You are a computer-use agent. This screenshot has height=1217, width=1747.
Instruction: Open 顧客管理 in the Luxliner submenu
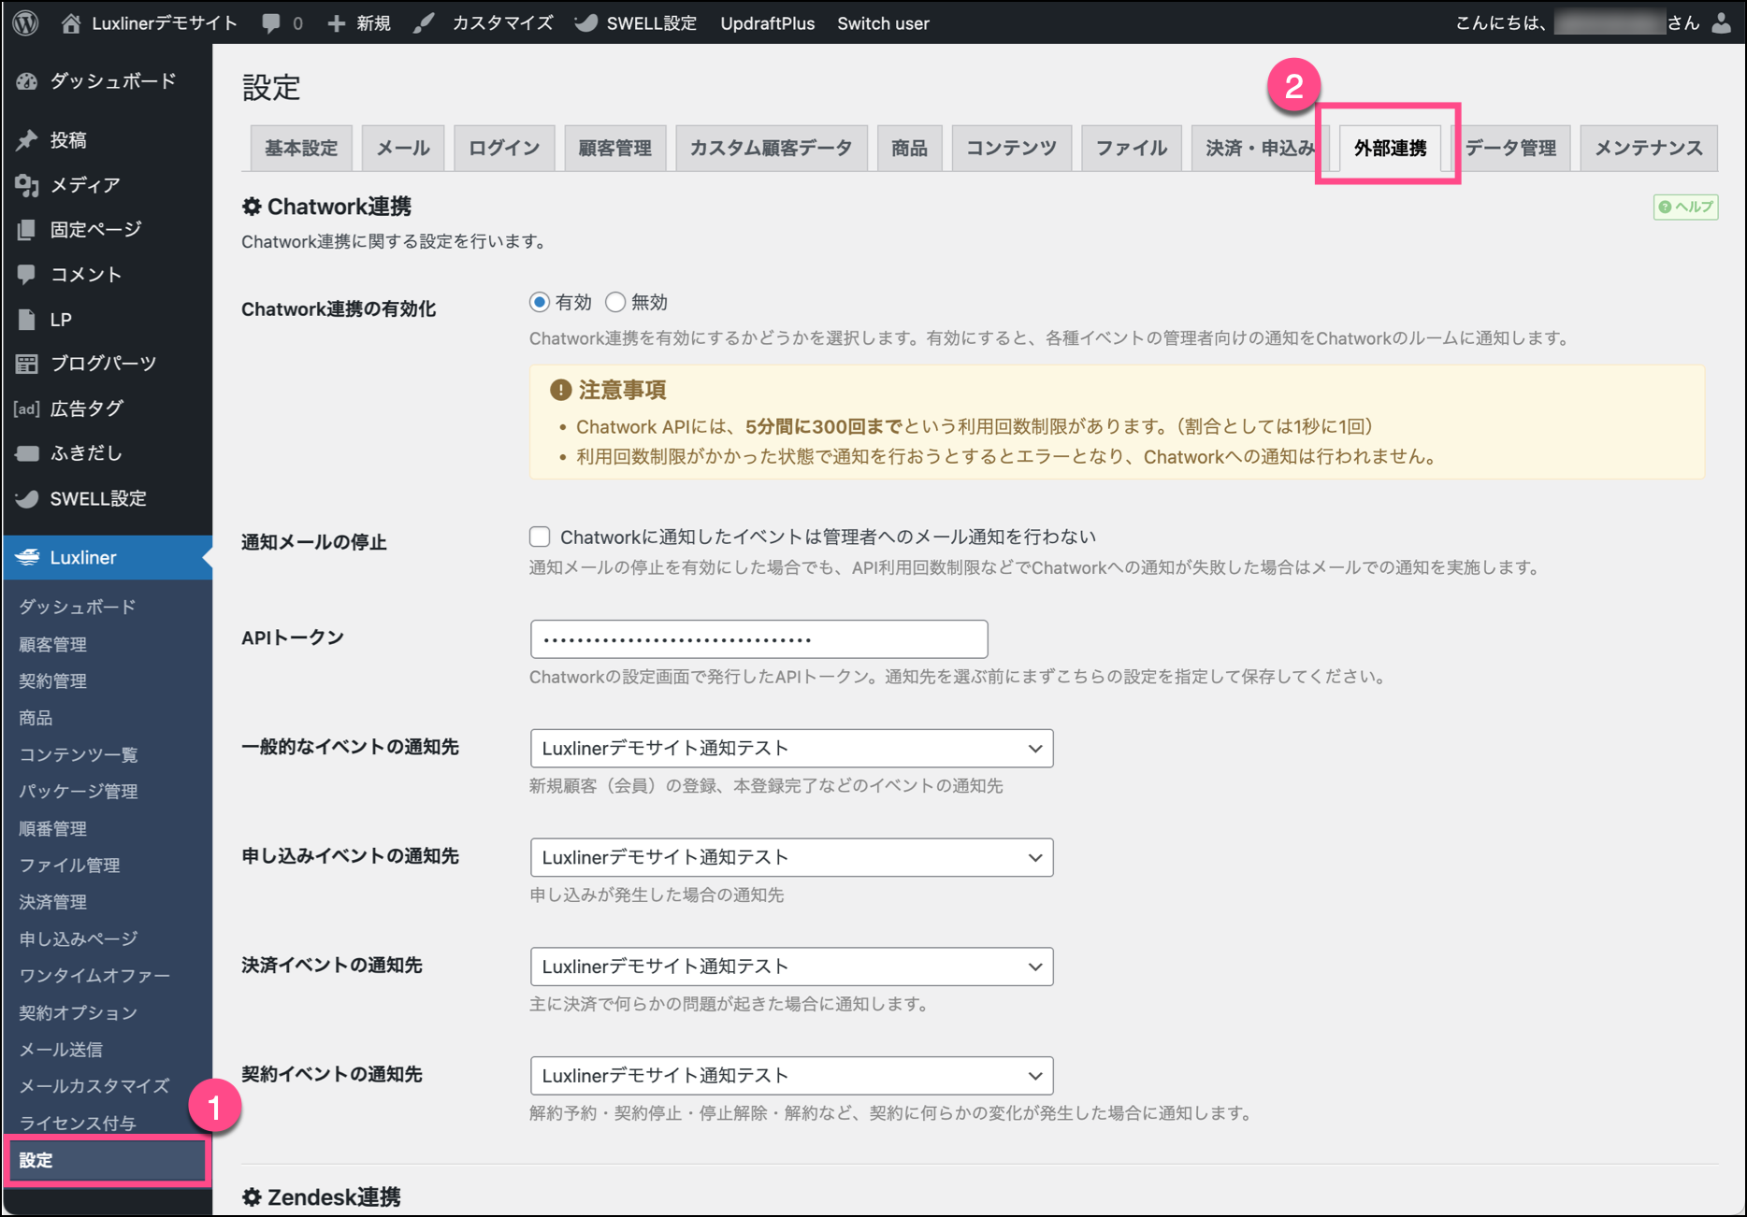53,644
